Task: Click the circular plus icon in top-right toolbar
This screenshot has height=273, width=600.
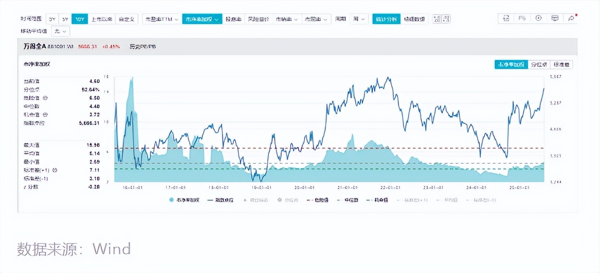Action: [x=538, y=18]
